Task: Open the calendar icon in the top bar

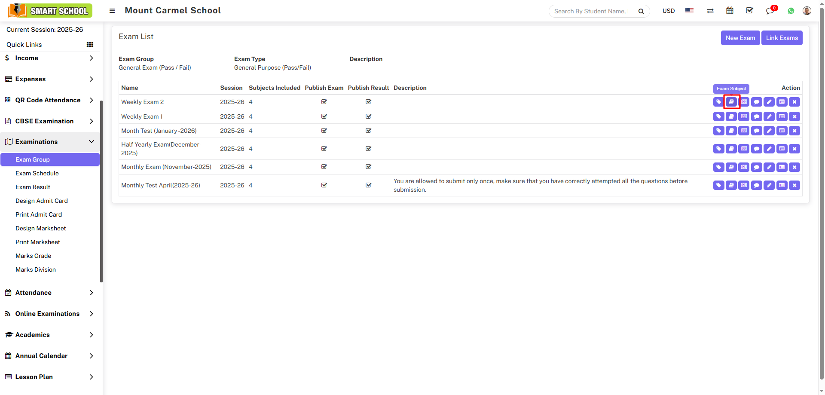Action: pos(730,10)
